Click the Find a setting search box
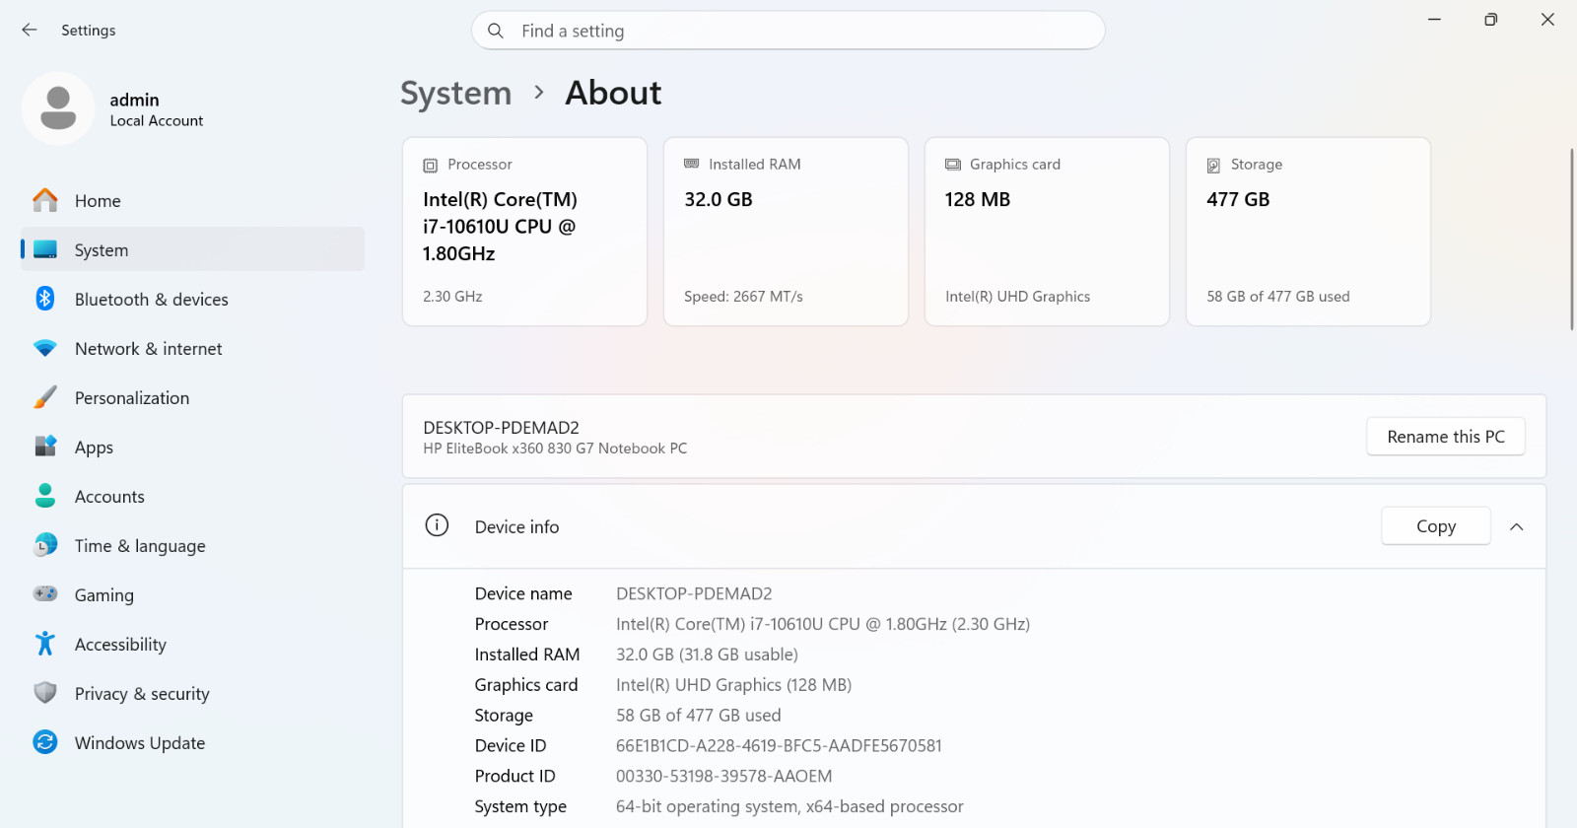Screen dimensions: 1577x828 pyautogui.click(x=788, y=31)
